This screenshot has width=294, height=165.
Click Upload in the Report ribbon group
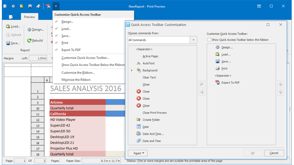click(13, 35)
